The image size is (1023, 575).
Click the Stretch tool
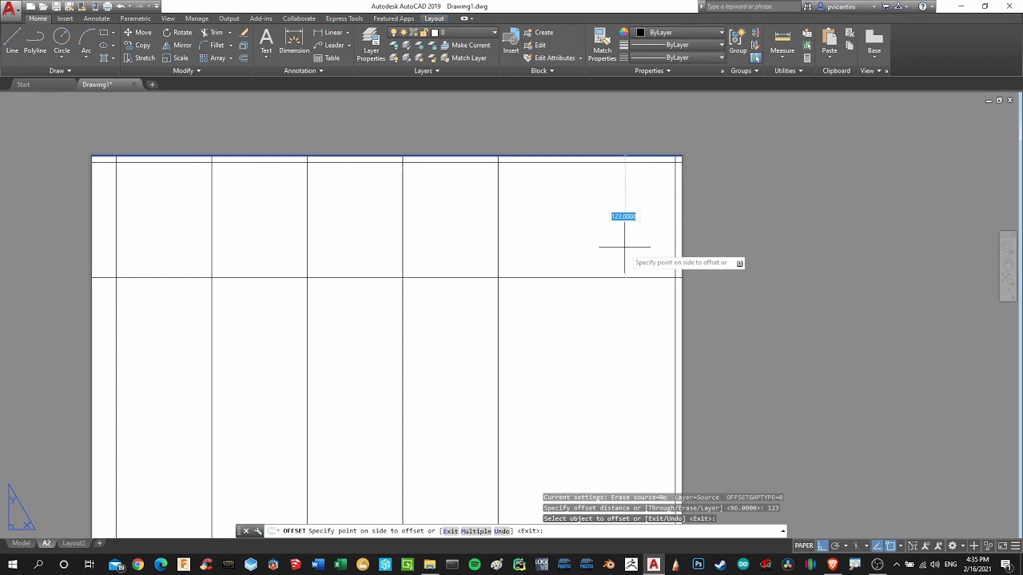click(x=139, y=58)
